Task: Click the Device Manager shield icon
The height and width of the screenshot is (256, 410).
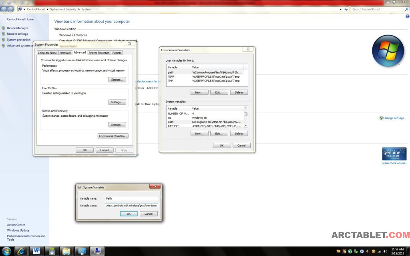Action: (3, 28)
